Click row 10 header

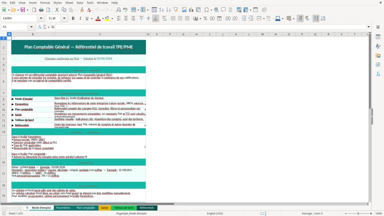pyautogui.click(x=4, y=110)
